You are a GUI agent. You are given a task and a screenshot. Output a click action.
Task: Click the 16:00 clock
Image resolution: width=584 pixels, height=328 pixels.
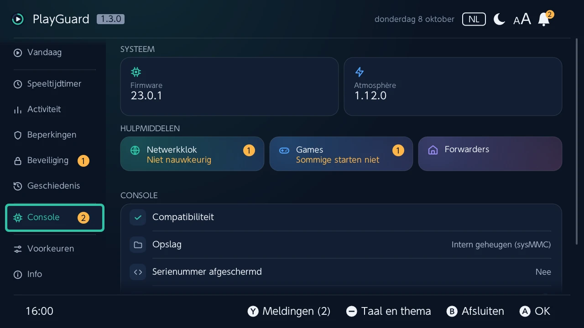40,311
